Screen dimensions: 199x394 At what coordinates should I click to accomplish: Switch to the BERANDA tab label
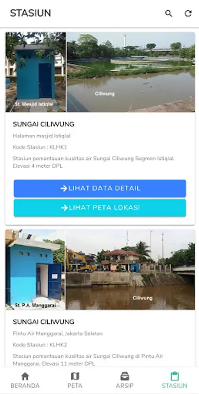(x=25, y=386)
